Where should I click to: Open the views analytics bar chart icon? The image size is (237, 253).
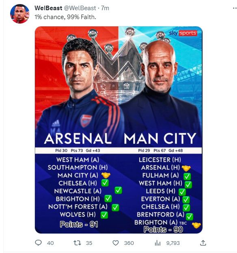coord(157,243)
